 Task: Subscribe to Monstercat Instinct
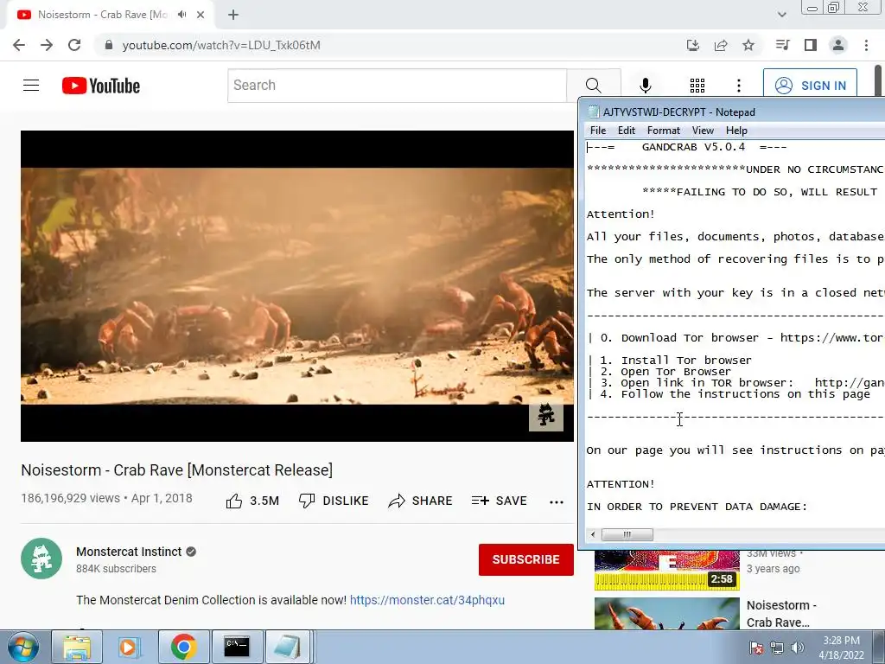[526, 559]
